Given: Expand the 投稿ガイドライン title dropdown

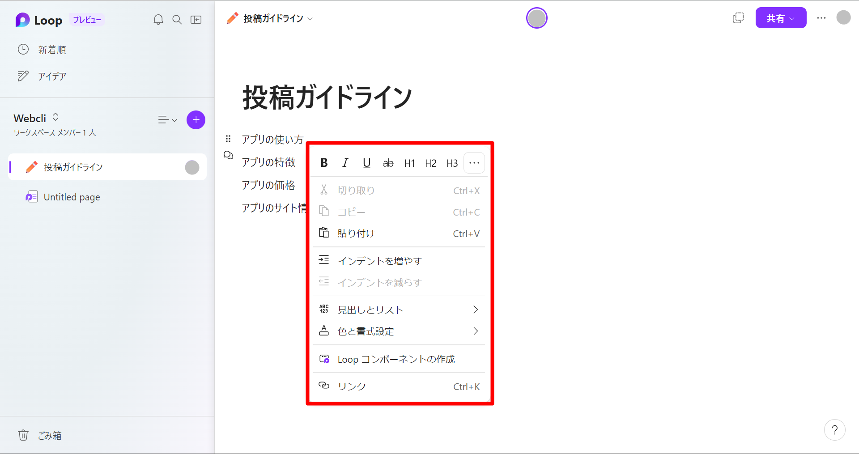Looking at the screenshot, I should point(310,19).
